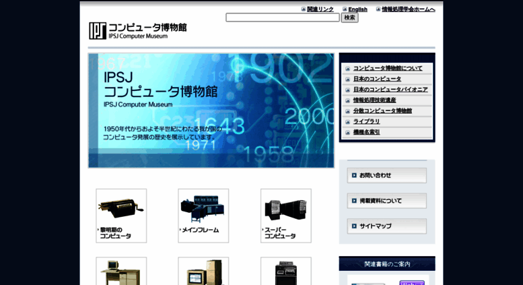This screenshot has width=523, height=285.
Task: Go to 情報処理学会ホームへ link
Action: pos(409,9)
